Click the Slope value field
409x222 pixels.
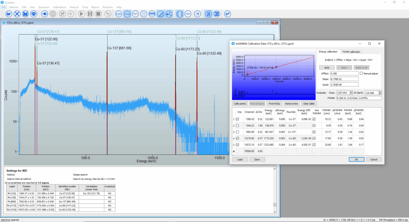click(344, 79)
